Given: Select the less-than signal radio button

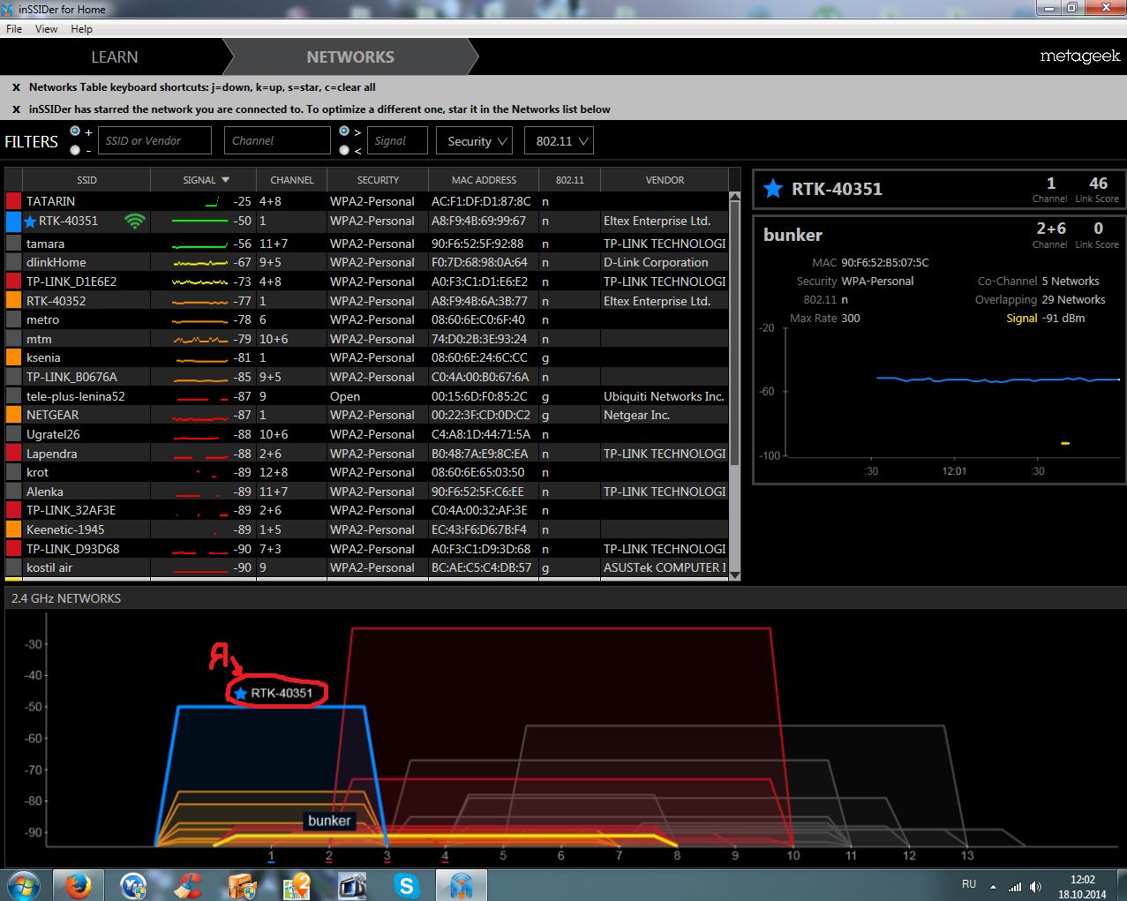Looking at the screenshot, I should click(x=344, y=150).
